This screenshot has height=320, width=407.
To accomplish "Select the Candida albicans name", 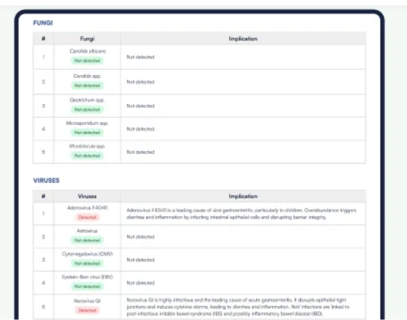I will point(88,51).
